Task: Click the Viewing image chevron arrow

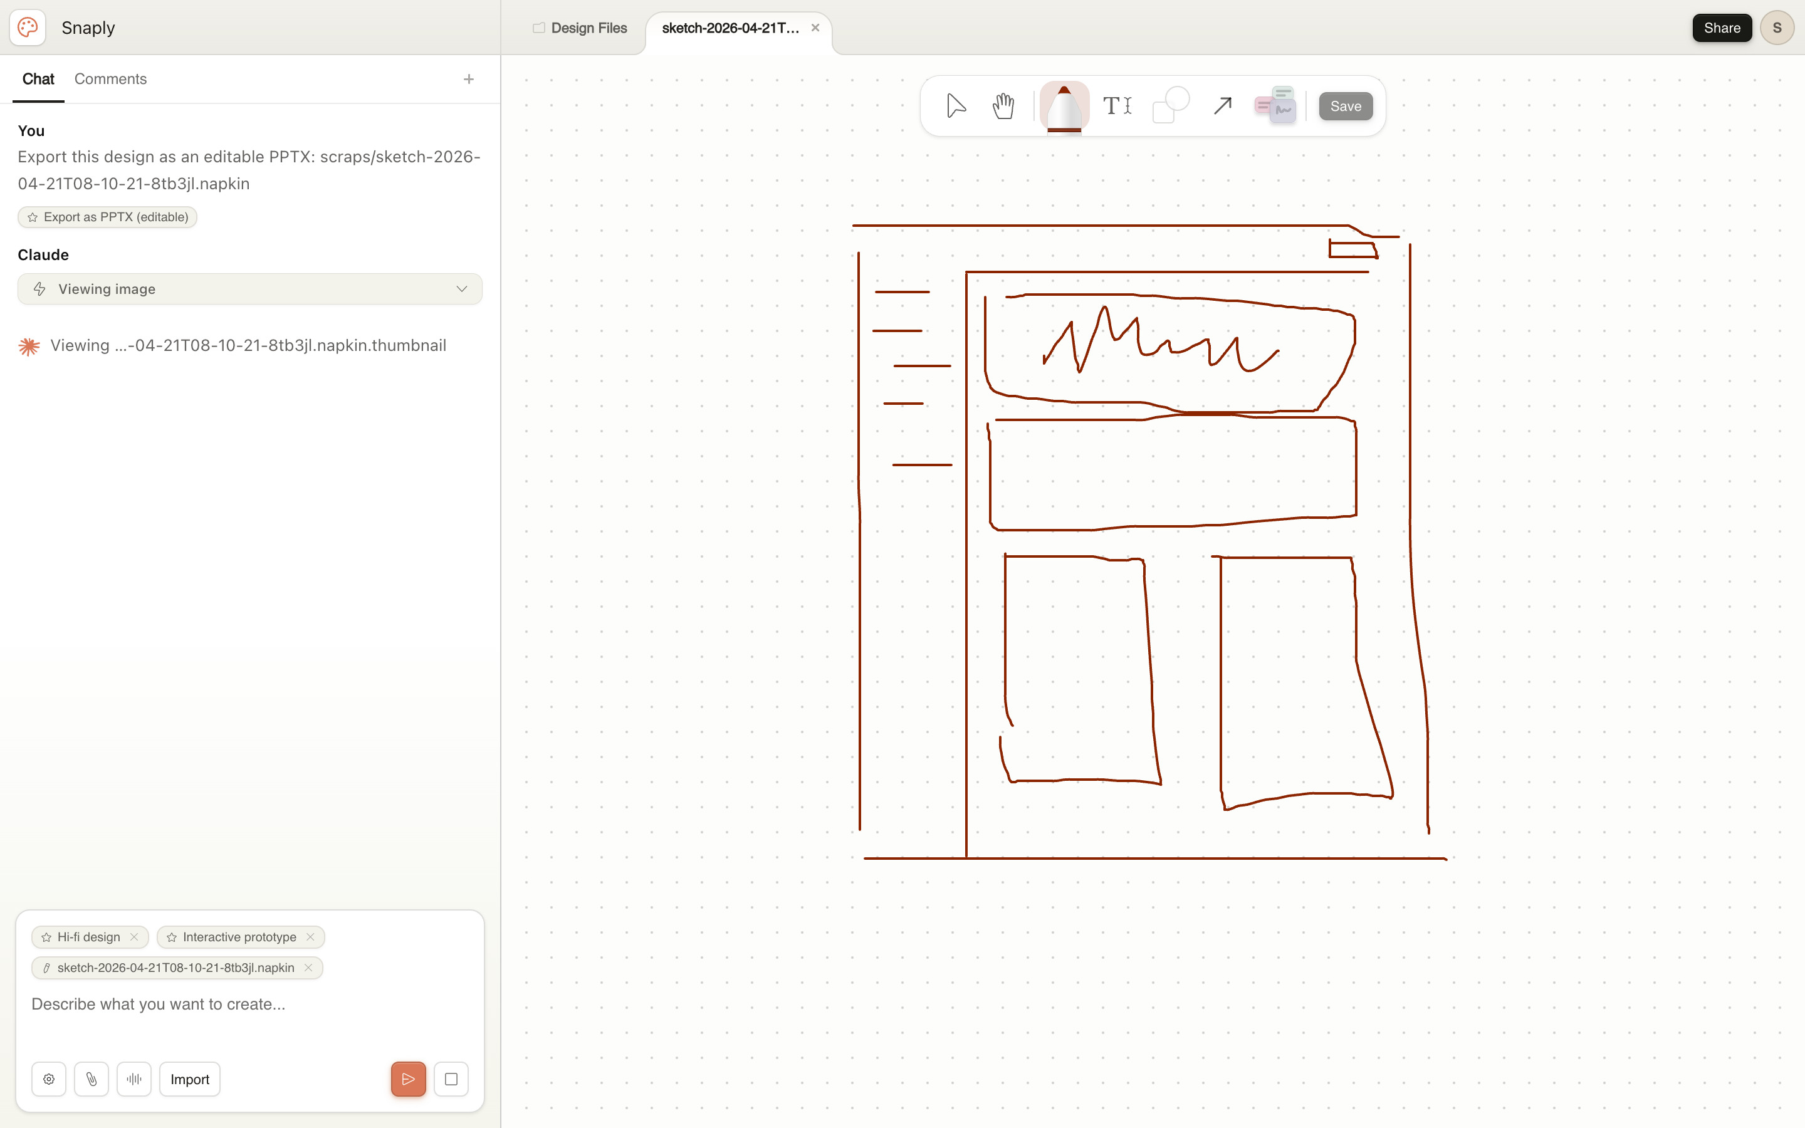Action: (x=462, y=289)
